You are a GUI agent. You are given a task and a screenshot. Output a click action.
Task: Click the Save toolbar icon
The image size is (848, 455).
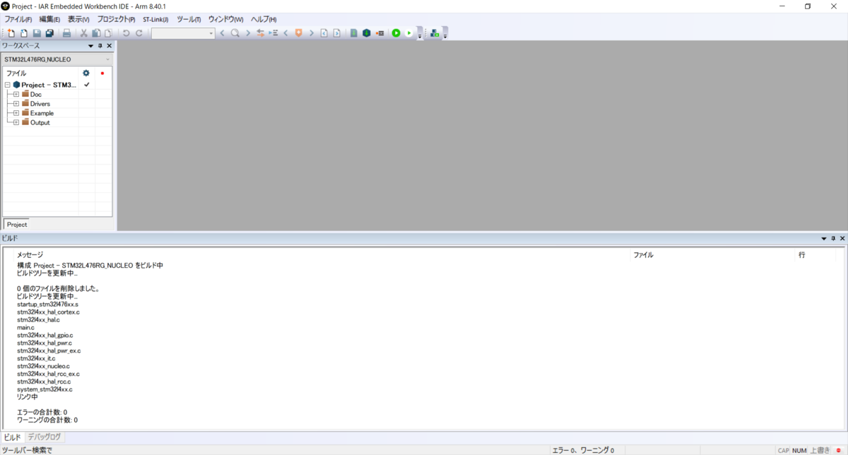click(x=37, y=33)
